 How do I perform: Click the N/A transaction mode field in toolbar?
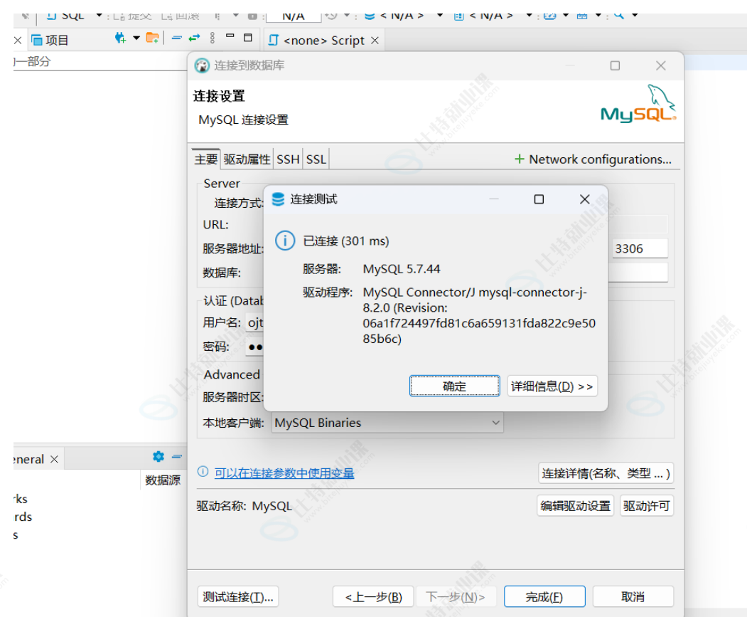coord(294,16)
